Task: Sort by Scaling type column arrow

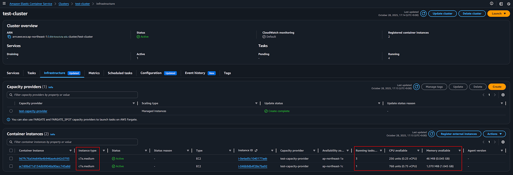Action: click(256, 103)
